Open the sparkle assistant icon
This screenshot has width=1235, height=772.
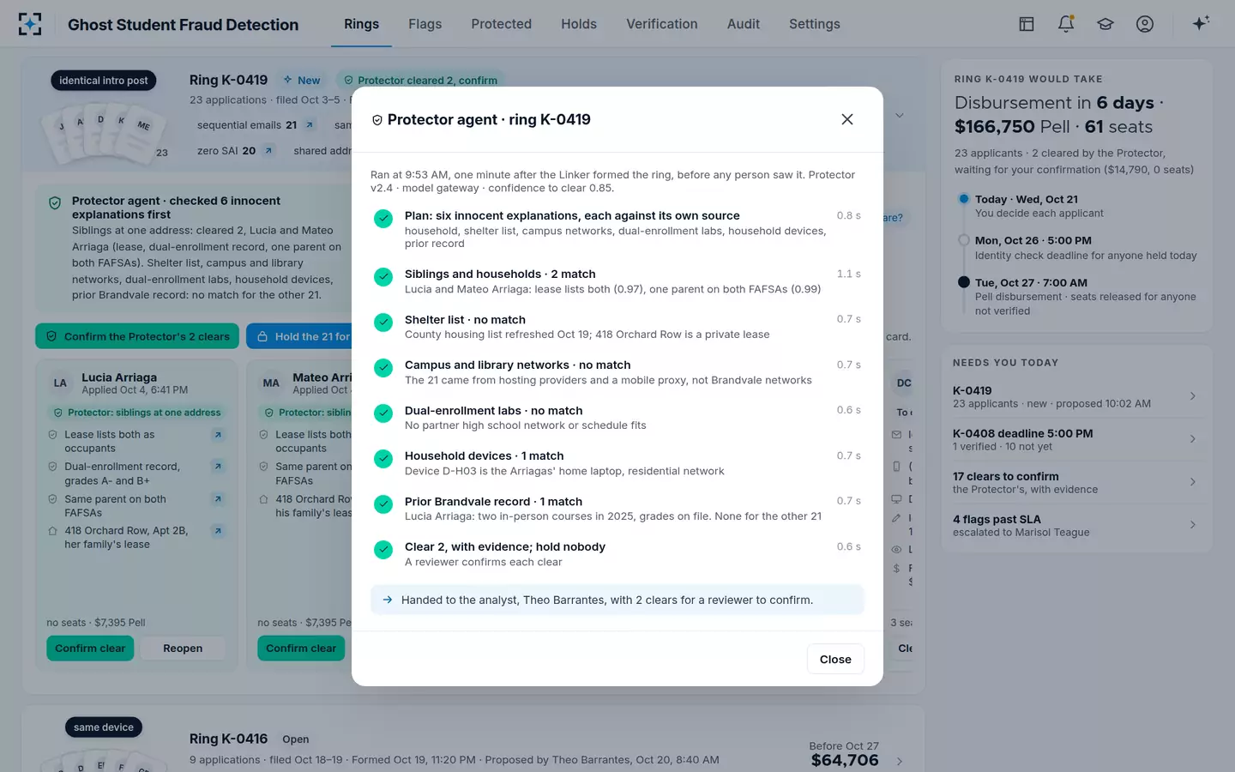coord(1201,23)
